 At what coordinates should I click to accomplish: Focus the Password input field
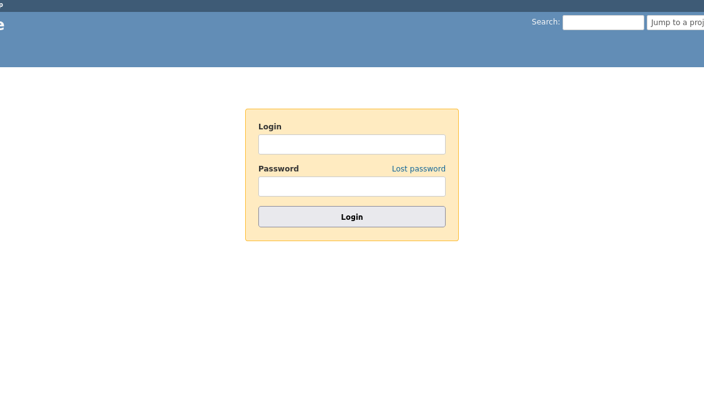point(351,187)
